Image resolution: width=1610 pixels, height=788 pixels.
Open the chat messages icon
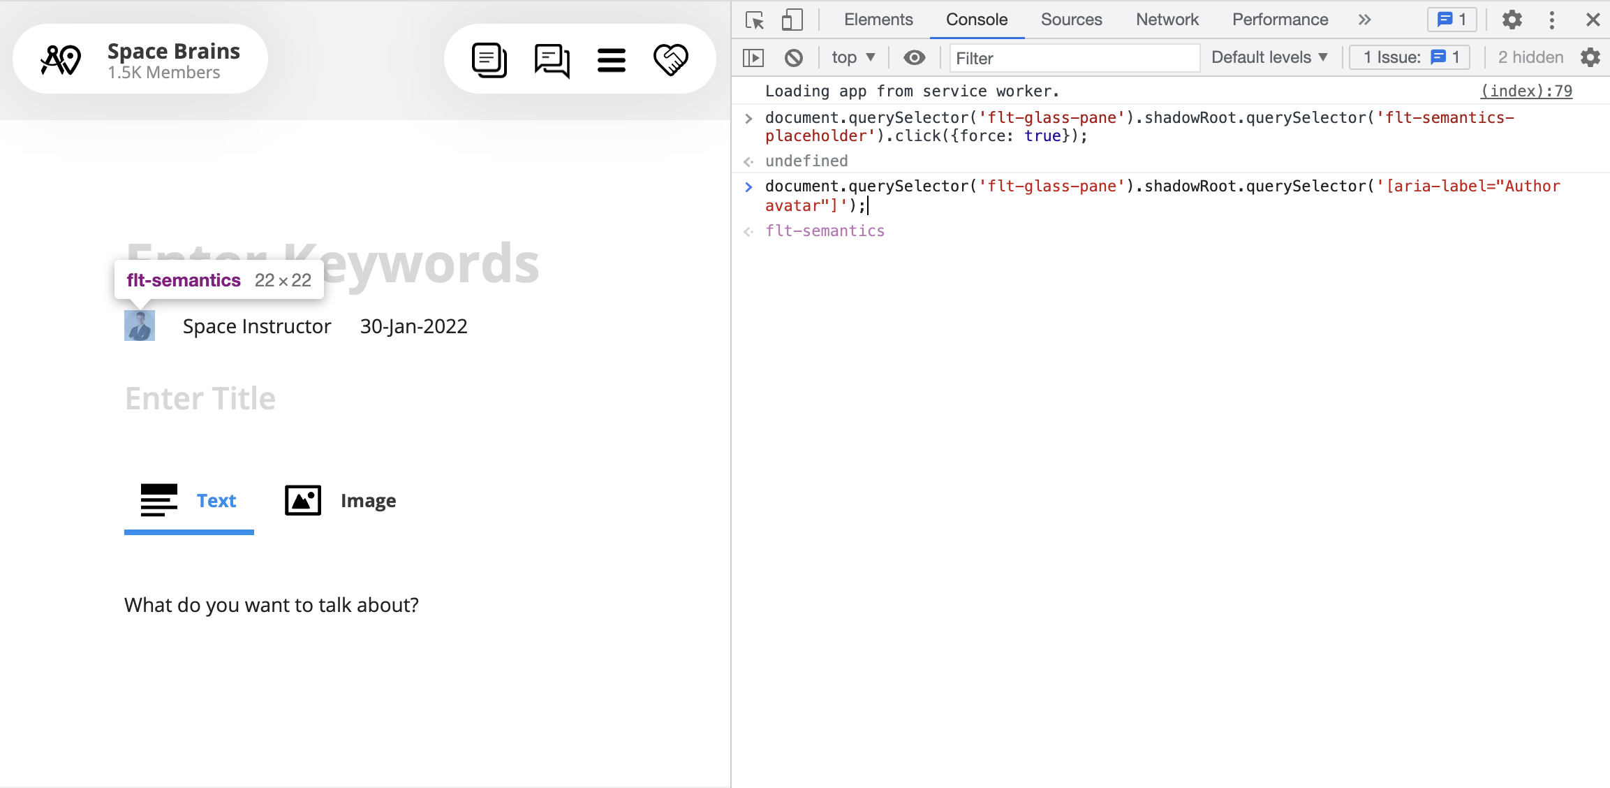point(551,59)
